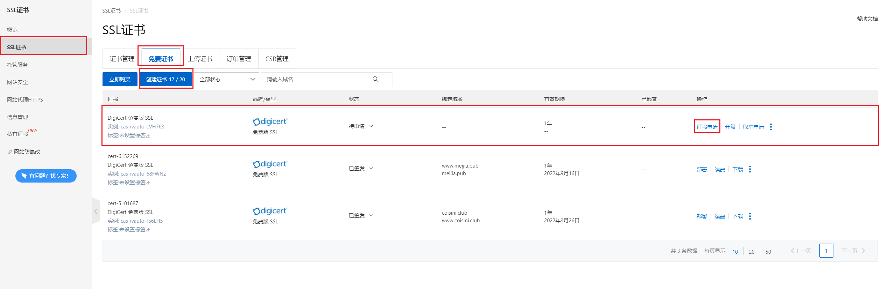Image resolution: width=888 pixels, height=289 pixels.
Task: Open the 全部状态 status filter dropdown
Action: point(227,79)
